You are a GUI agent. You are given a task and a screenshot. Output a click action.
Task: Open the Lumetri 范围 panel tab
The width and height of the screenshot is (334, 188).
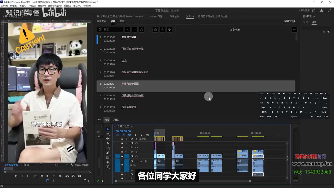(x=156, y=16)
